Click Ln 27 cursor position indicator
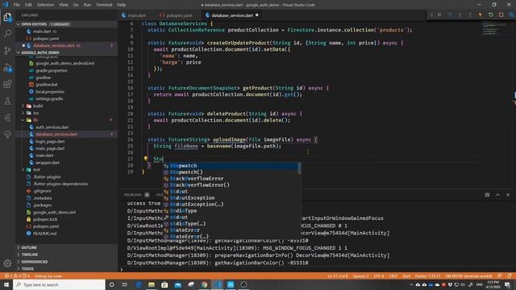The image size is (516, 290). click(338, 275)
